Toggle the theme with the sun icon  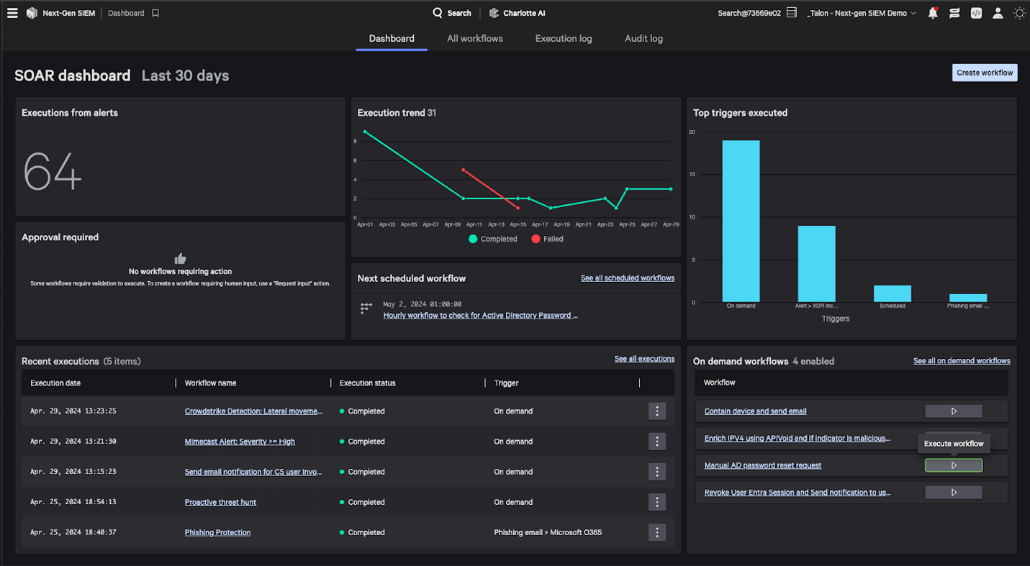tap(1019, 12)
